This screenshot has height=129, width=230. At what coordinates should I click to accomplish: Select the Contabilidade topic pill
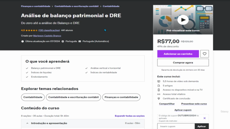point(33,97)
